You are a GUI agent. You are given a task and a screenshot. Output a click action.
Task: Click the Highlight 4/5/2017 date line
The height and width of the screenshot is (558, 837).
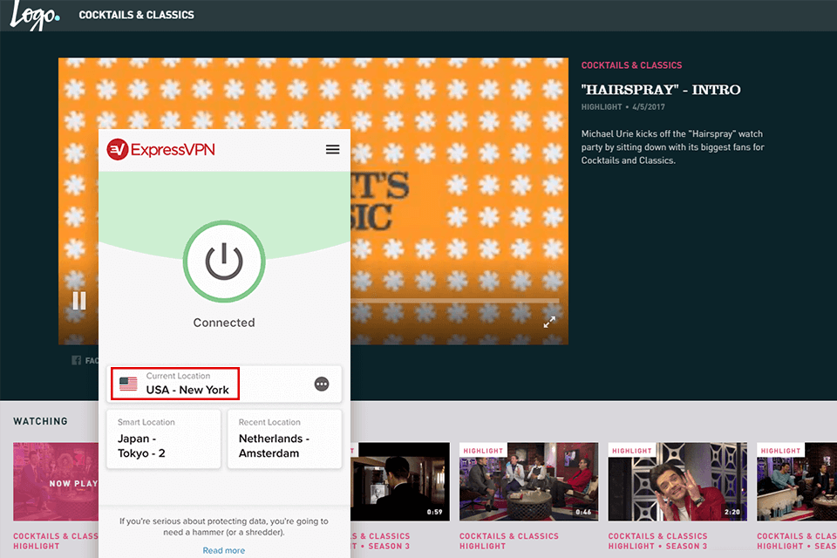pos(623,106)
